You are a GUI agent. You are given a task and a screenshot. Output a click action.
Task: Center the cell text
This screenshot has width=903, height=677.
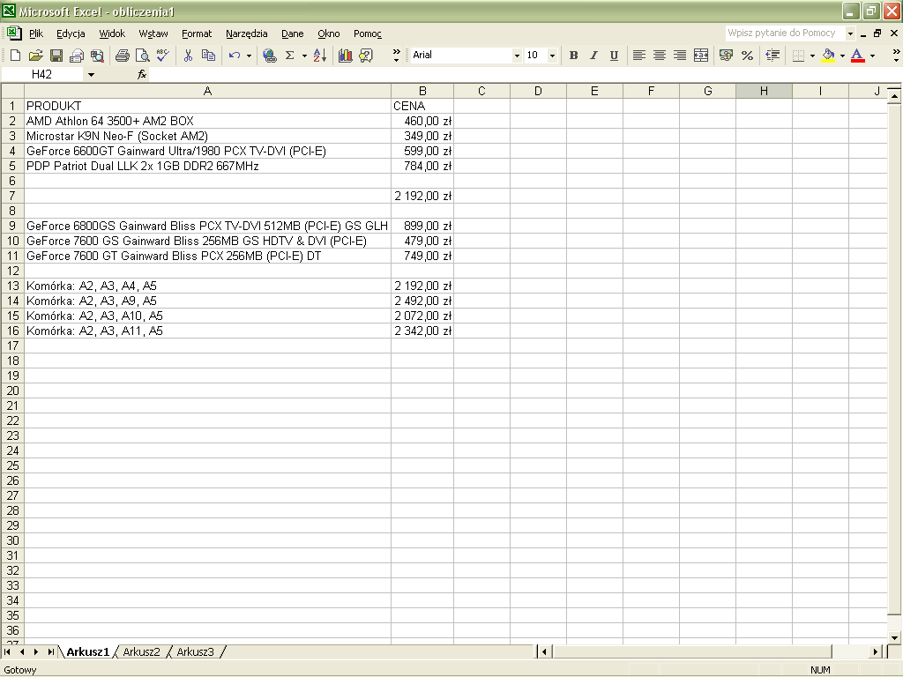coord(660,56)
